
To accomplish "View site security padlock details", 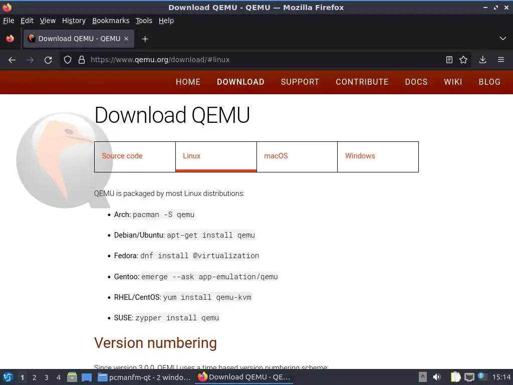I will (x=82, y=60).
